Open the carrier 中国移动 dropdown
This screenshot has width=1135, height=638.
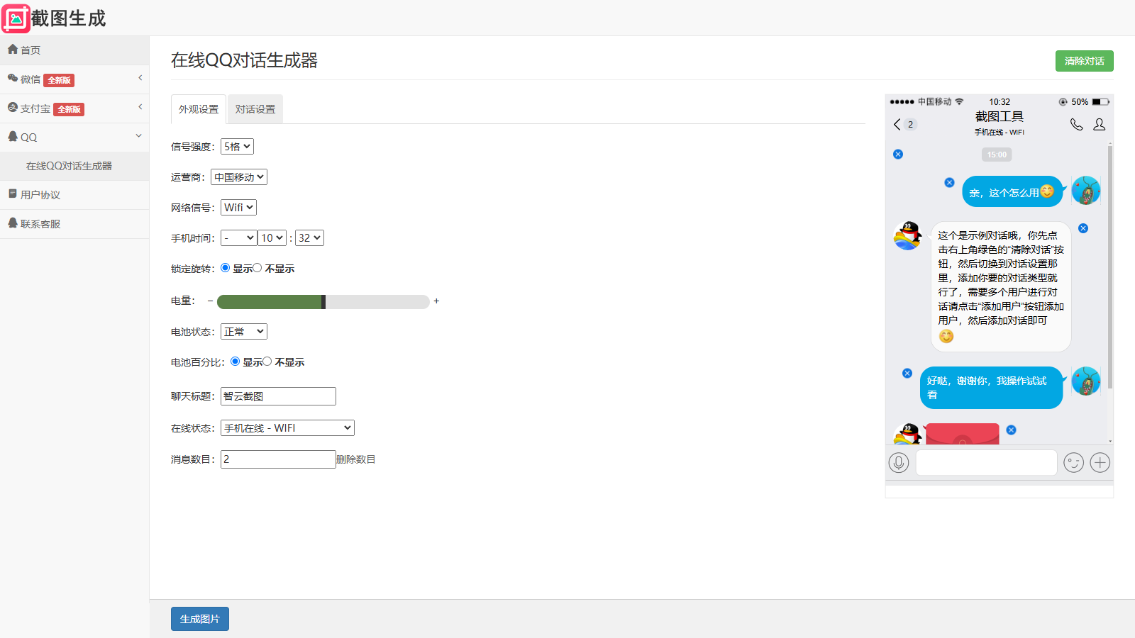(239, 177)
